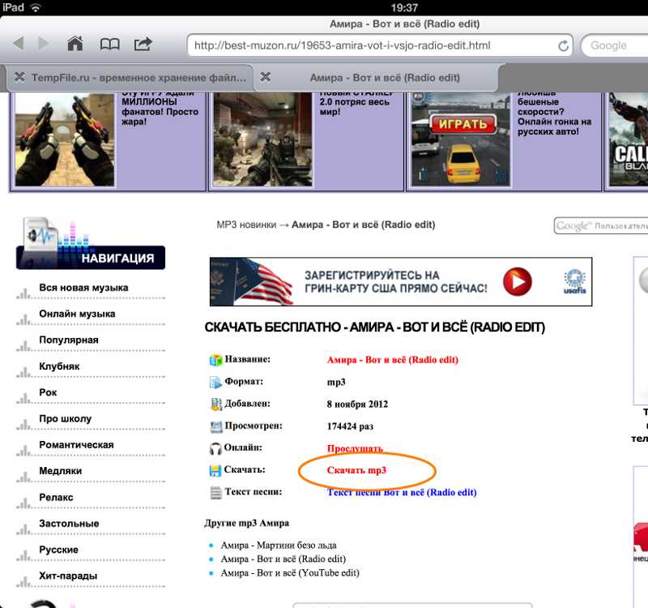Click the Прослушать online link
Screen dimensions: 648x608
point(355,448)
